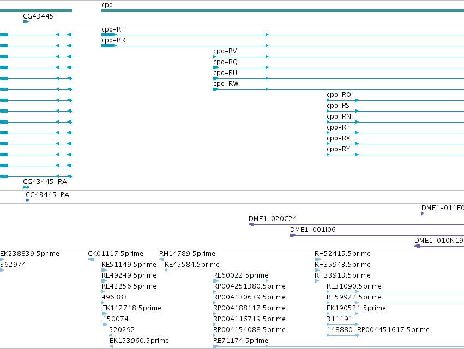The height and width of the screenshot is (349, 464).
Task: Select clone DME1-001I06
Action: coord(313,230)
